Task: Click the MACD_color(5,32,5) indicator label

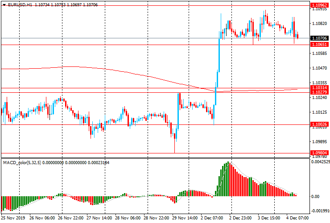Action: click(22, 162)
